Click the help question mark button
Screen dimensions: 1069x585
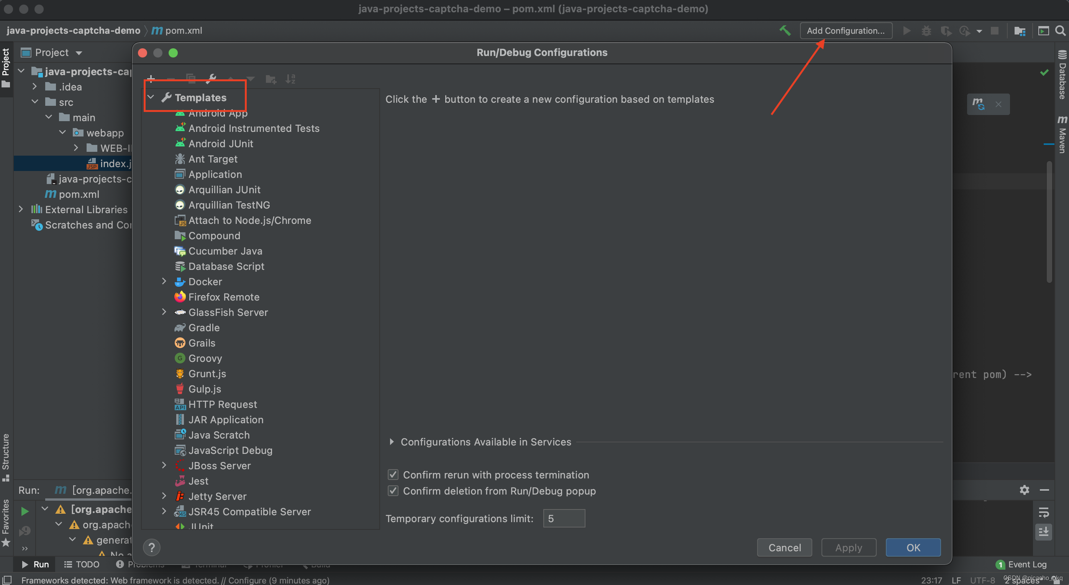click(151, 547)
